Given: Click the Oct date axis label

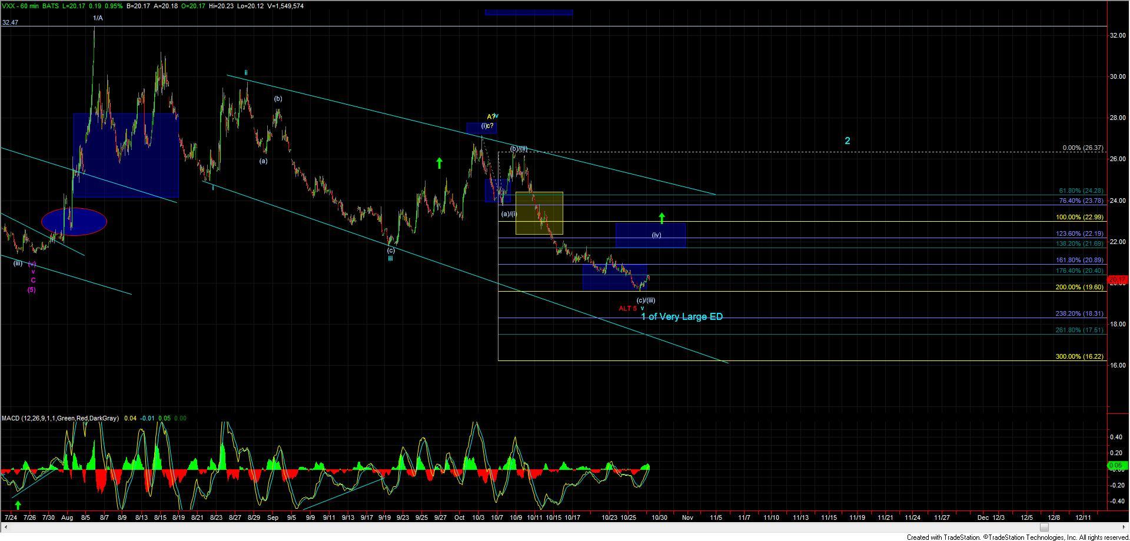Looking at the screenshot, I should click(x=459, y=518).
